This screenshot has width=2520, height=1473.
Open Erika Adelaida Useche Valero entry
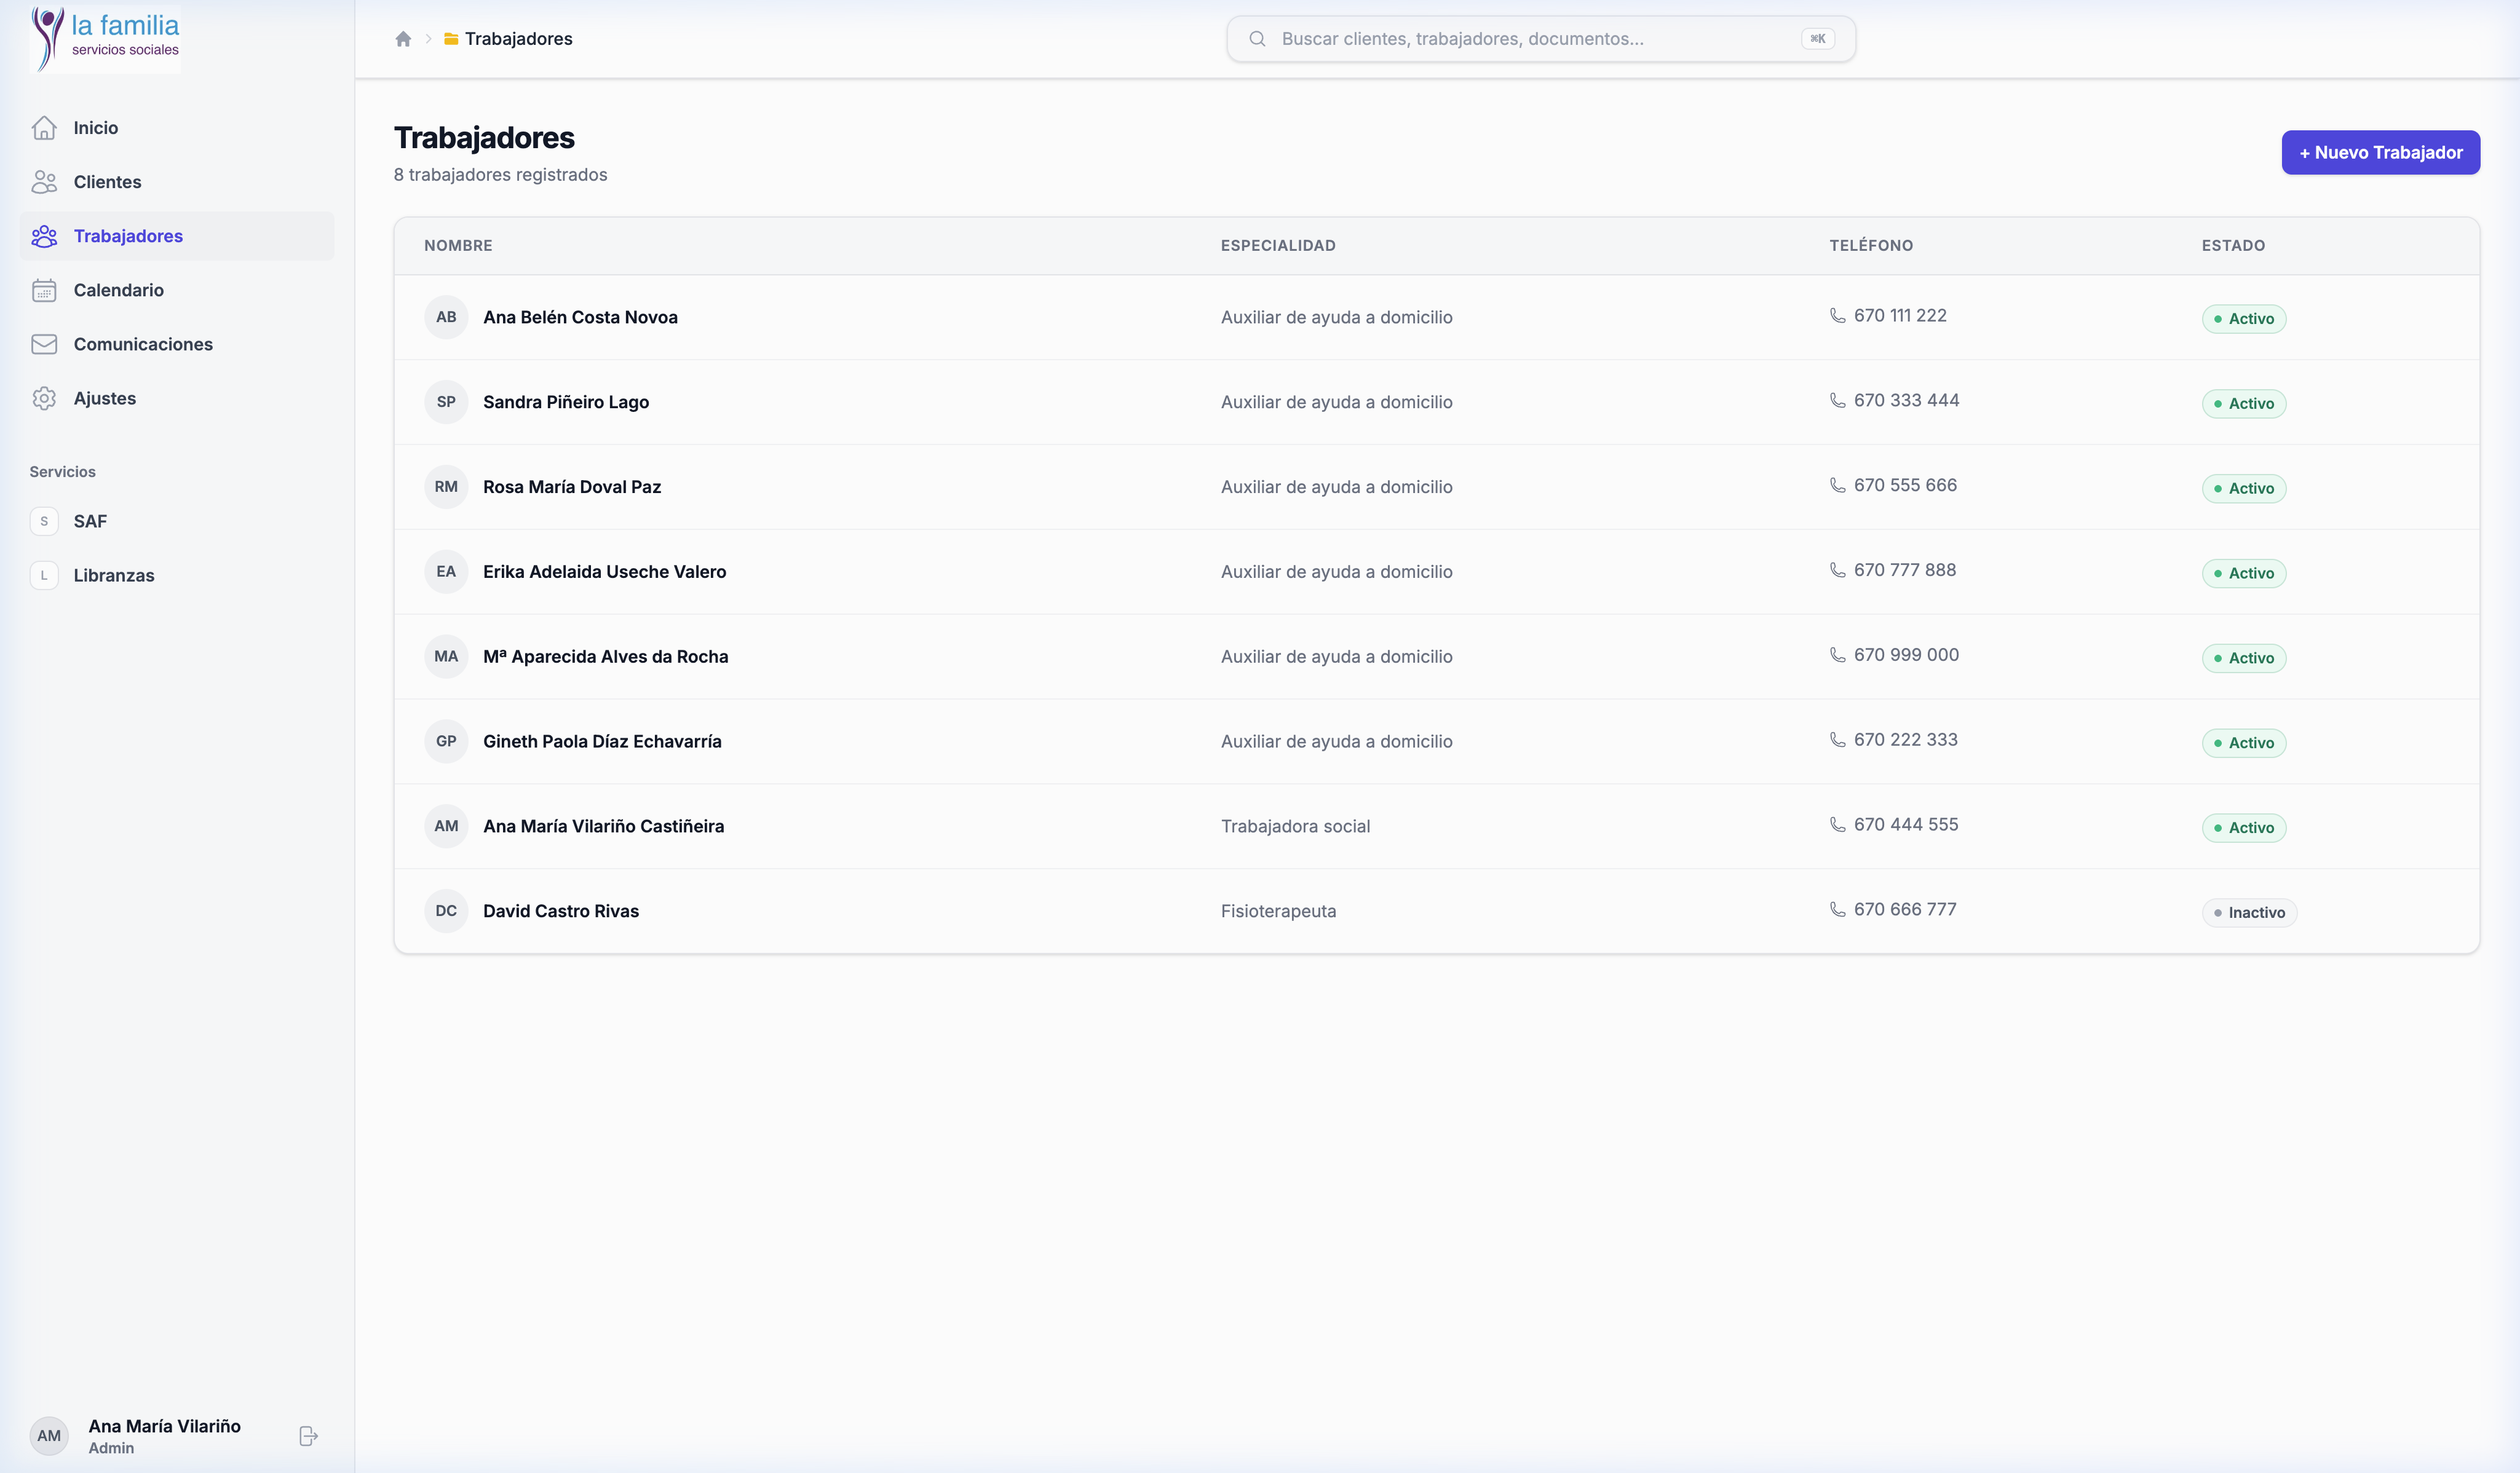tap(604, 572)
